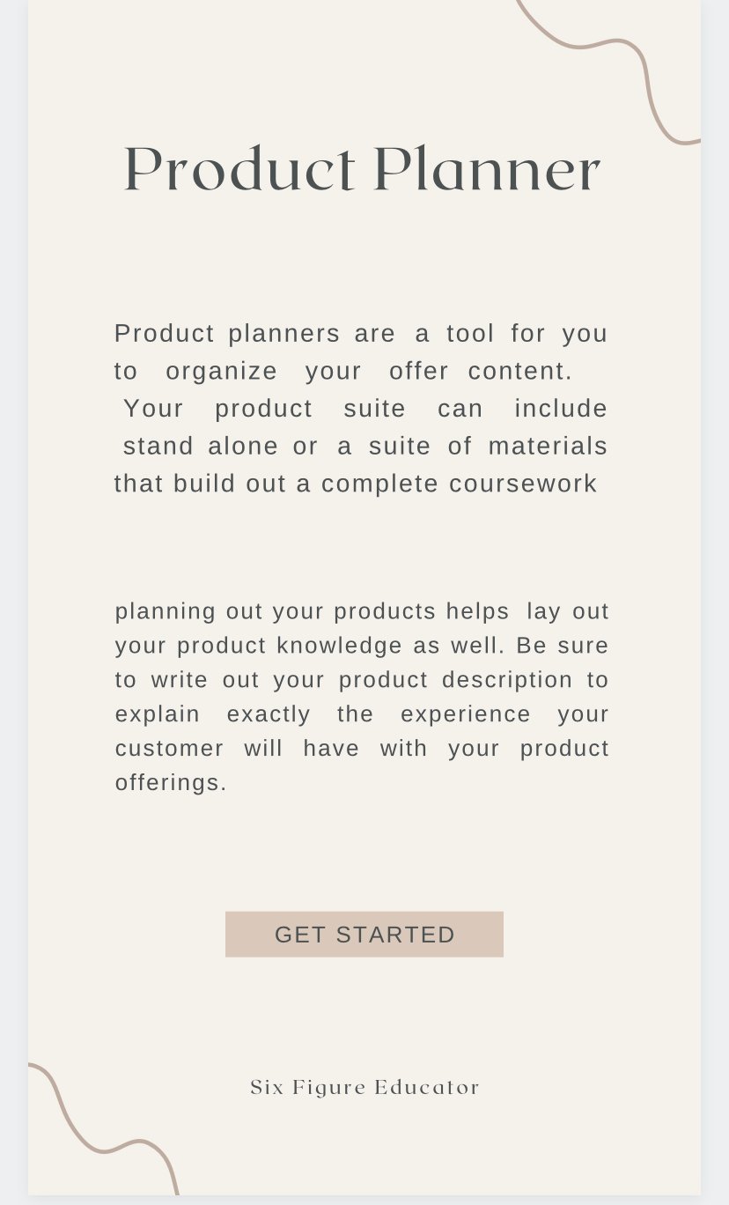
Task: Click the word "experience" in second paragraph
Action: tap(466, 714)
